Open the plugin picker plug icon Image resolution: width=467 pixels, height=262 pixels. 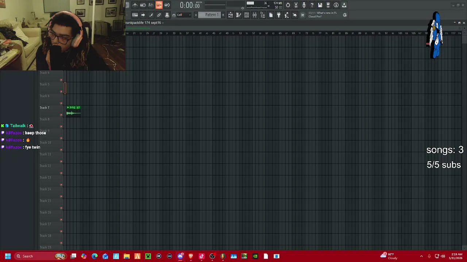point(279,15)
